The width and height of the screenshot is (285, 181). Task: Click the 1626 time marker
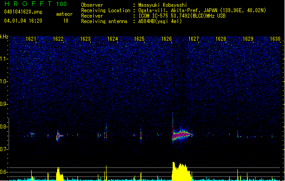pos(166,39)
